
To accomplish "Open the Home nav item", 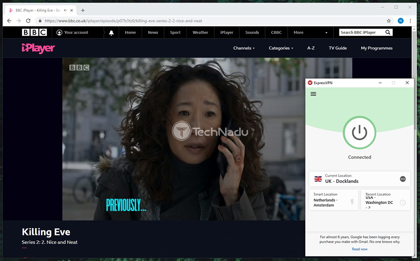I will click(130, 33).
